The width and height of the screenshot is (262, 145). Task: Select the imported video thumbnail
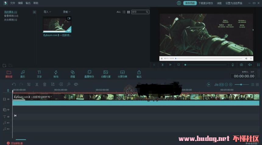pyautogui.click(x=57, y=25)
